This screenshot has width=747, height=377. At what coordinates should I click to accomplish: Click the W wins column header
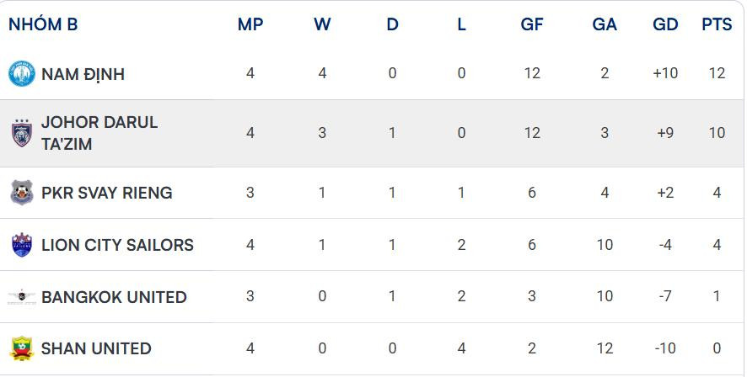click(322, 24)
